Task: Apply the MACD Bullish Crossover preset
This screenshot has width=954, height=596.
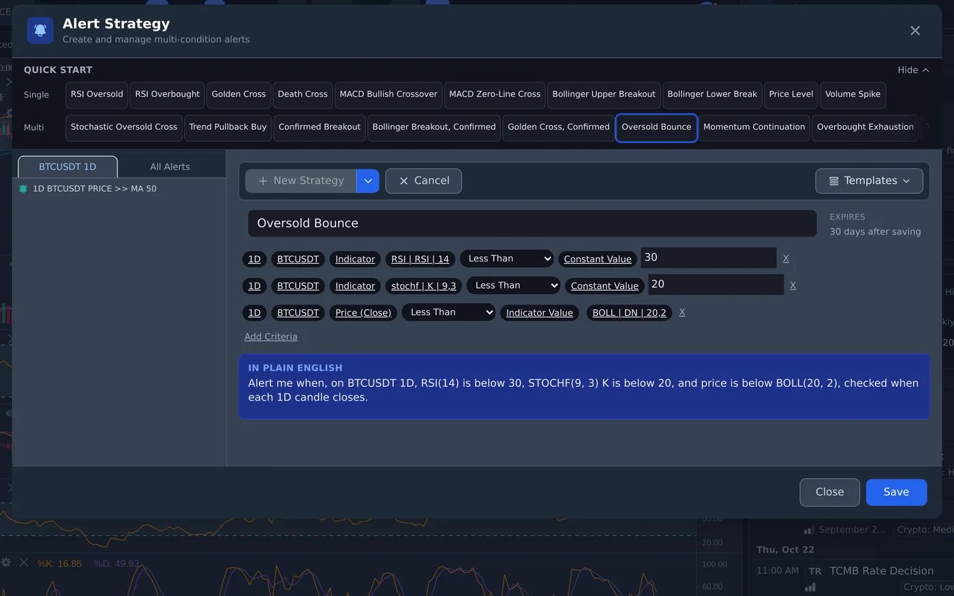Action: pyautogui.click(x=388, y=95)
